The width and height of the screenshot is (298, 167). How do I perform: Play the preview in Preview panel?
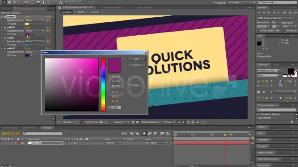269,13
